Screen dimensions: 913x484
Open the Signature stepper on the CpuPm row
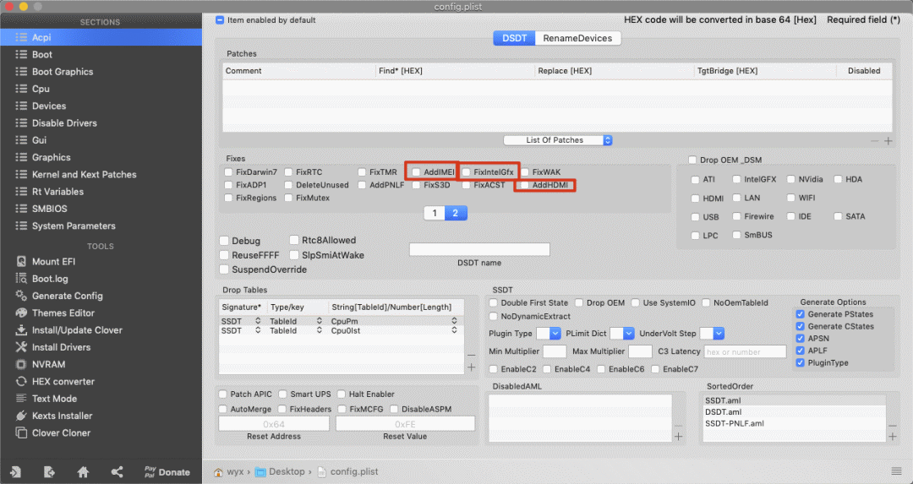[258, 321]
